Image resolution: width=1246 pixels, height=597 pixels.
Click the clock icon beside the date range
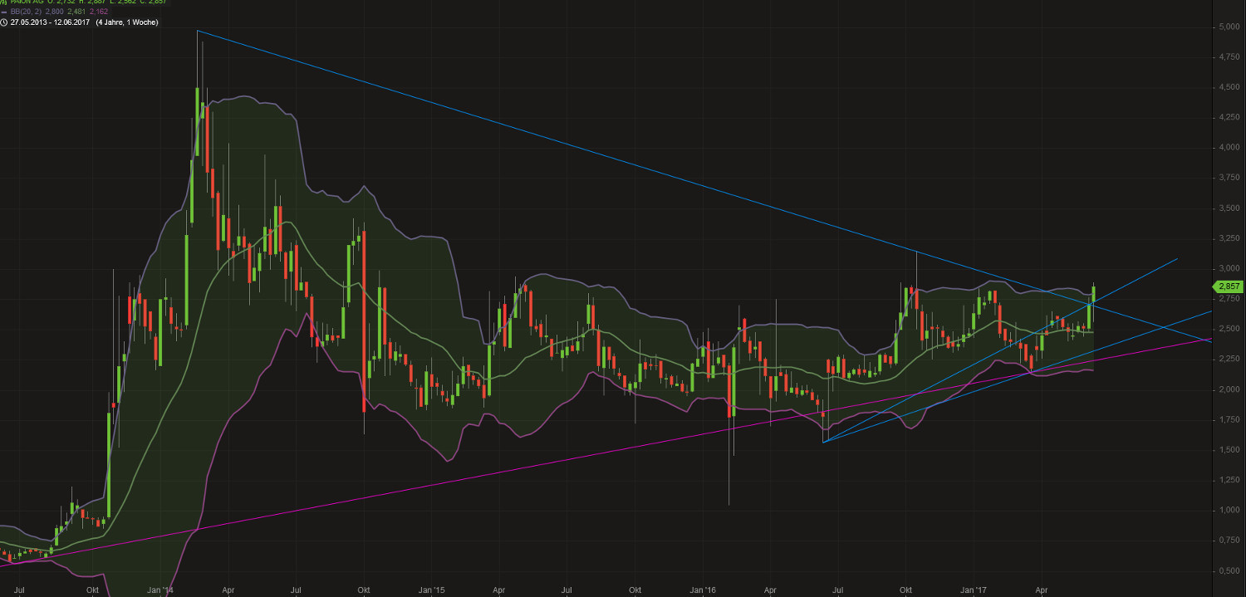point(4,22)
